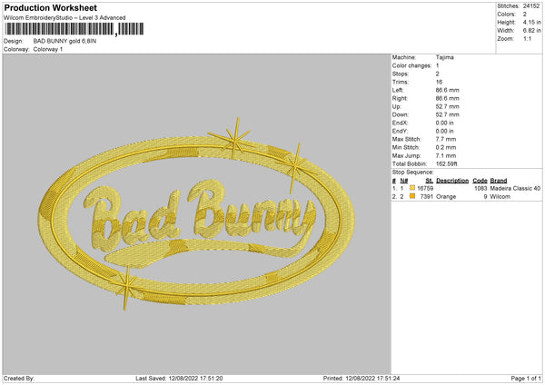The height and width of the screenshot is (385, 545).
Task: Click orange swatch in stop row 2
Action: 412,196
